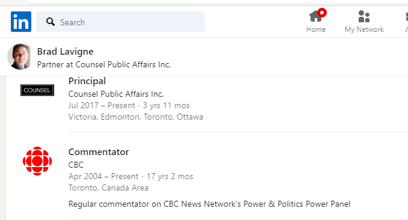The width and height of the screenshot is (408, 220).
Task: Focus the Search input field
Action: (x=120, y=22)
